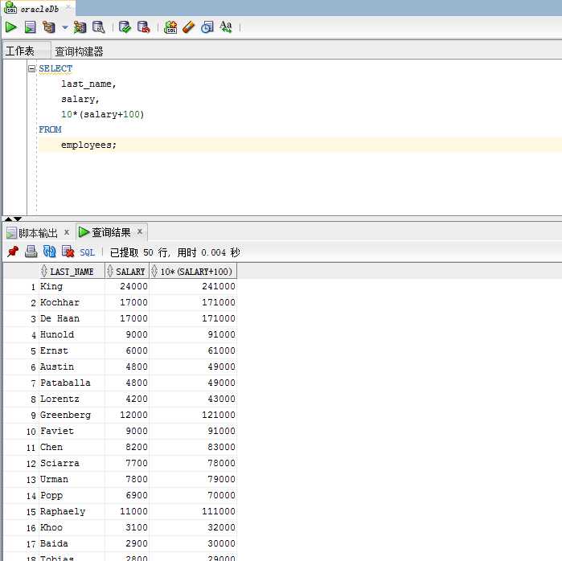Image resolution: width=562 pixels, height=561 pixels.
Task: Open the SQL Tuning Advisor icon
Action: [x=99, y=27]
